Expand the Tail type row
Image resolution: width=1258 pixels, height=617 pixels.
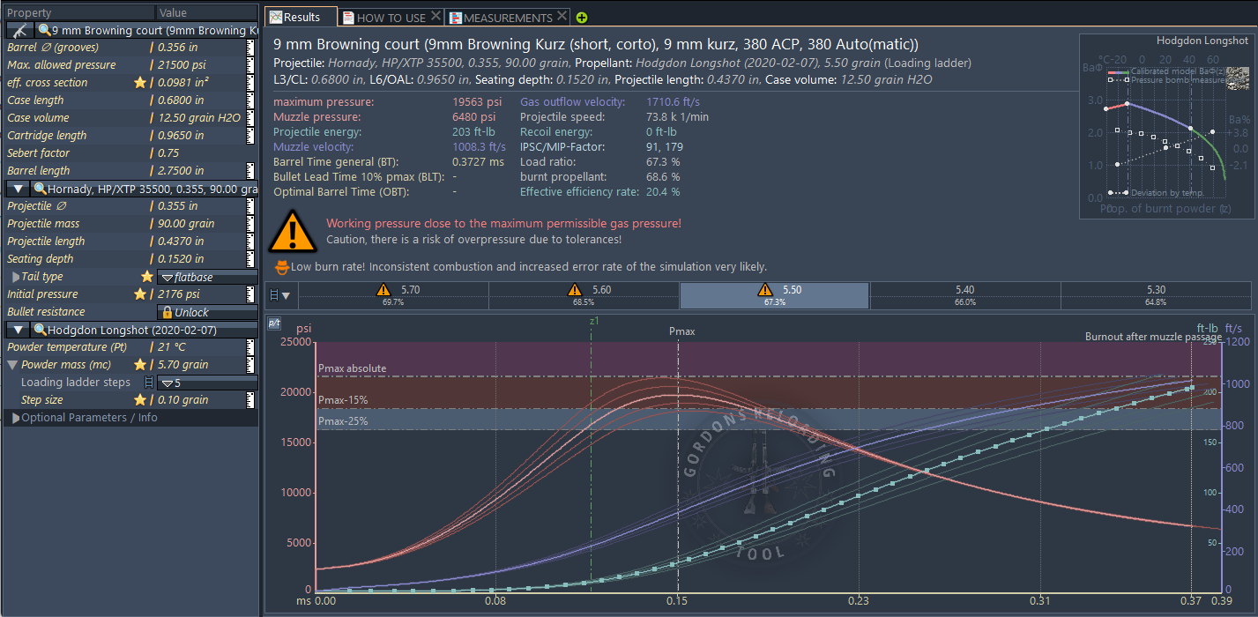pyautogui.click(x=16, y=277)
